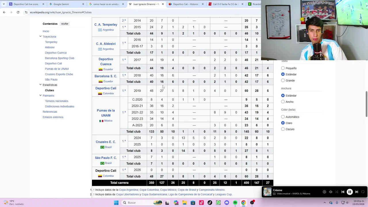Select Automático color mode
Image resolution: width=368 pixels, height=207 pixels.
pyautogui.click(x=283, y=117)
